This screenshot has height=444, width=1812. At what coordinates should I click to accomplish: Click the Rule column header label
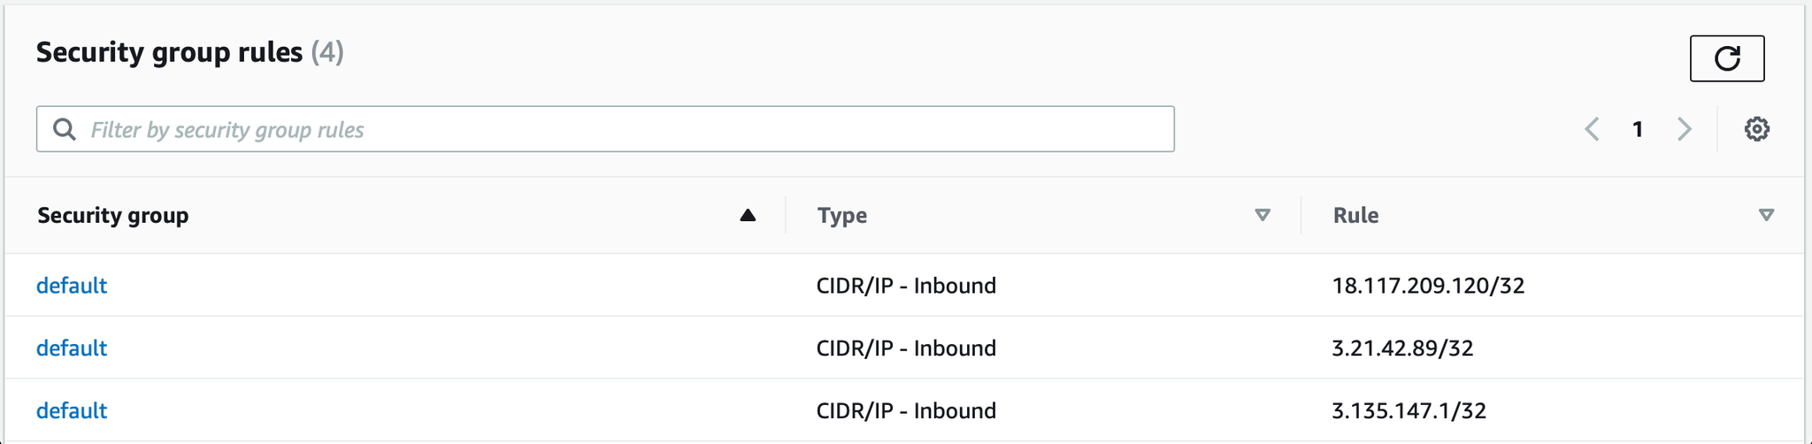point(1355,215)
